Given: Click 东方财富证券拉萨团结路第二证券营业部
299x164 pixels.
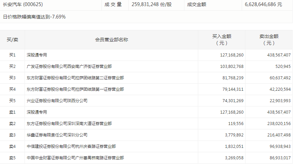Looking at the screenshot, I should pos(75,78).
